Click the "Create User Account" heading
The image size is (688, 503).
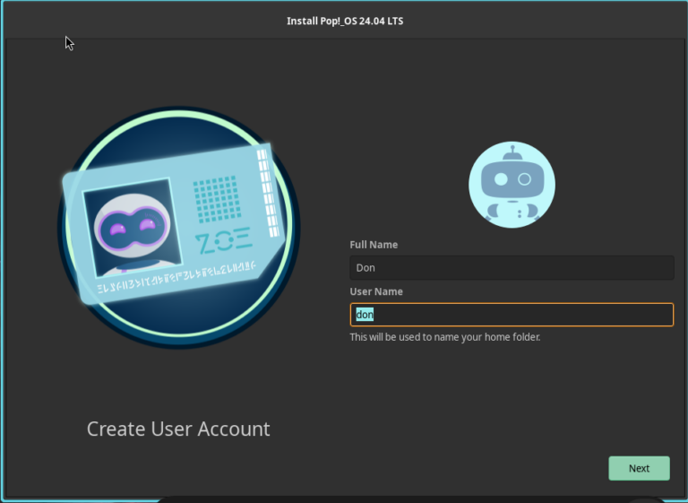178,429
